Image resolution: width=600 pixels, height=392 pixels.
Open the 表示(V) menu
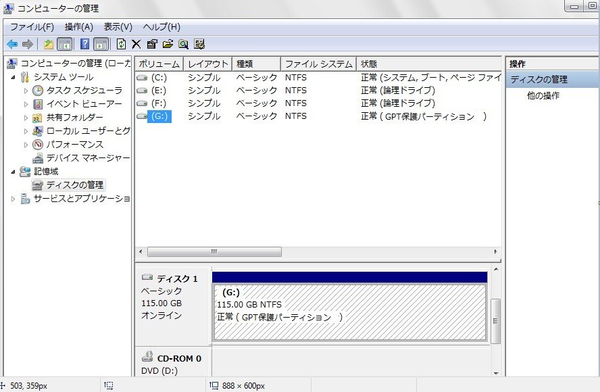pyautogui.click(x=118, y=27)
